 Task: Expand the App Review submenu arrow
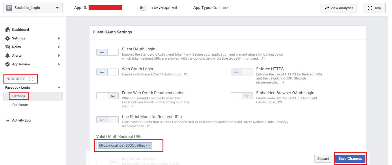point(59,64)
